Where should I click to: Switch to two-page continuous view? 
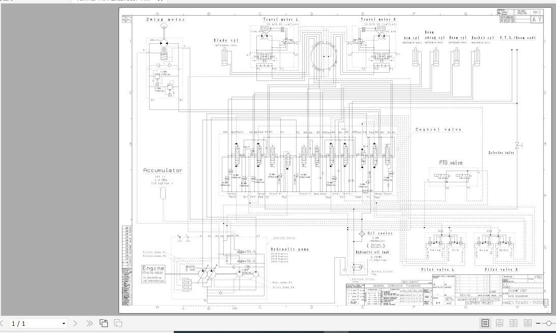click(528, 323)
